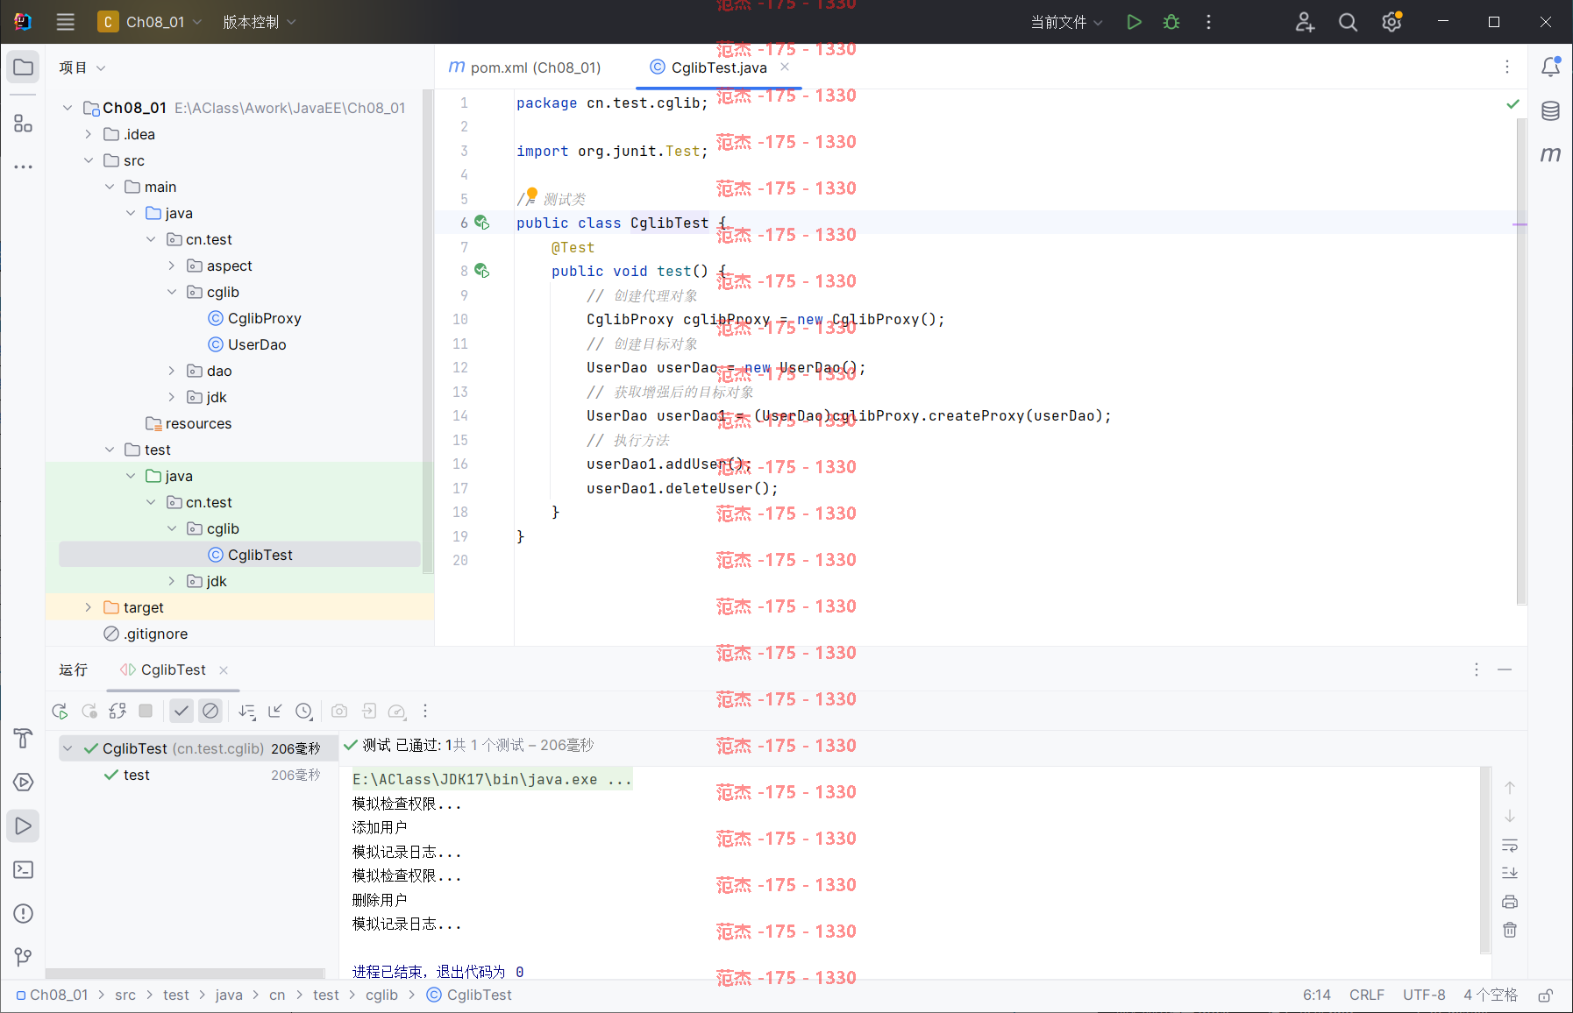This screenshot has height=1013, width=1573.
Task: Open IDE settings gear
Action: (x=1391, y=22)
